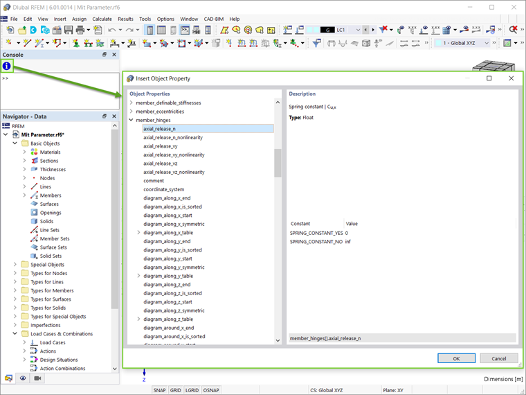The height and width of the screenshot is (395, 526).
Task: Open the Insert menu
Action: [x=60, y=19]
